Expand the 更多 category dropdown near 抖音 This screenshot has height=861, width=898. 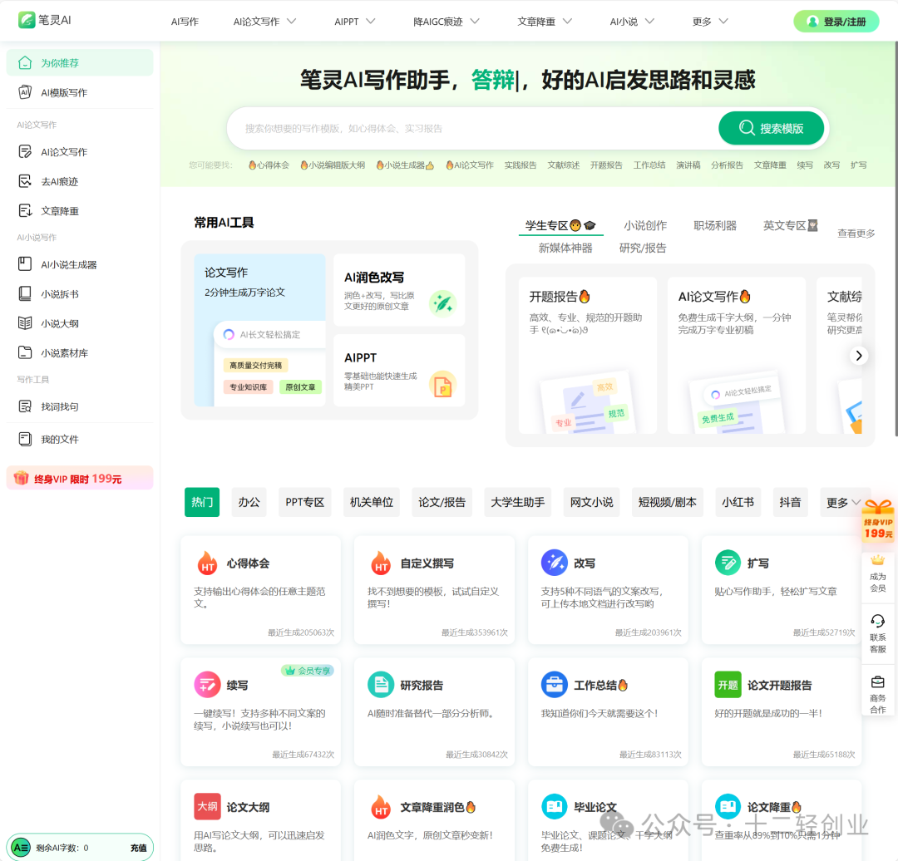[843, 502]
